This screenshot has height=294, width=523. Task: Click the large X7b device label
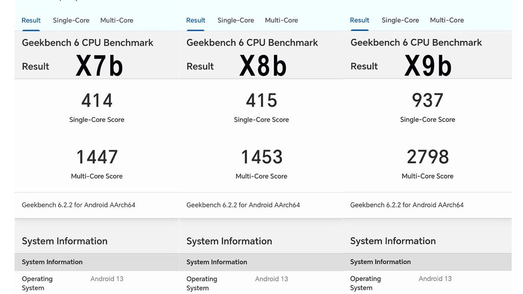point(99,66)
